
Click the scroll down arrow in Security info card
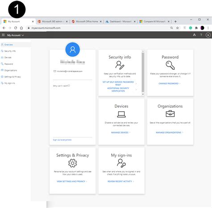click(x=143, y=94)
